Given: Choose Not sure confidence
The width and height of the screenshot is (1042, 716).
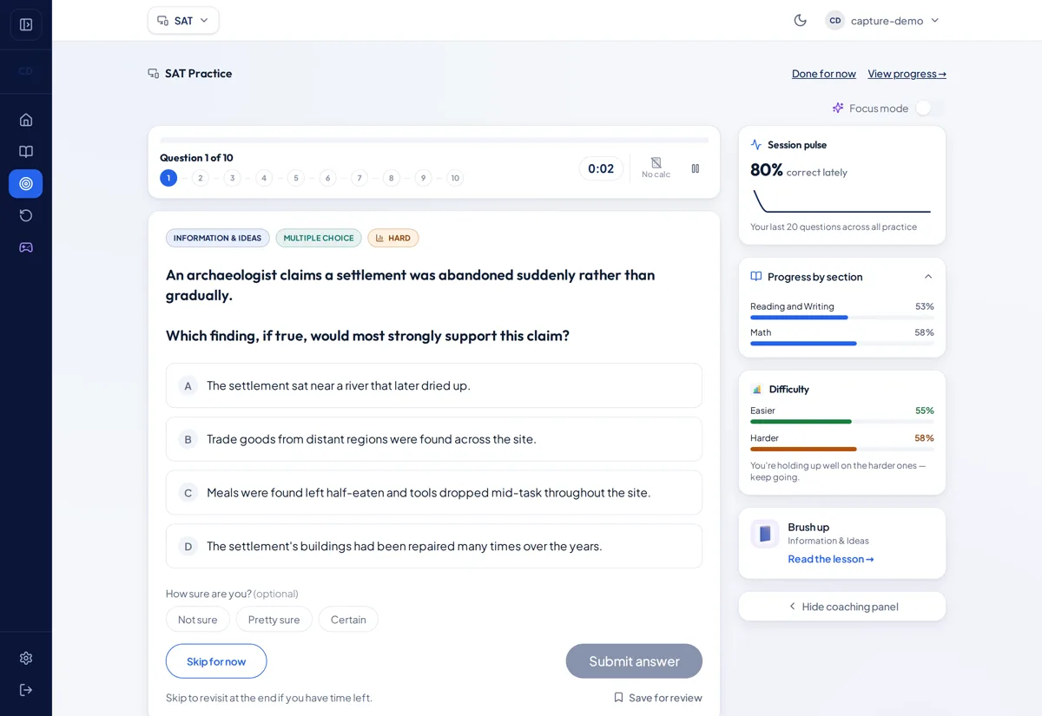Looking at the screenshot, I should [x=198, y=620].
